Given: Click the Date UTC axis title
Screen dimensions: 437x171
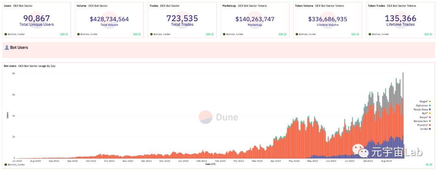Looking at the screenshot, I should [x=210, y=164].
